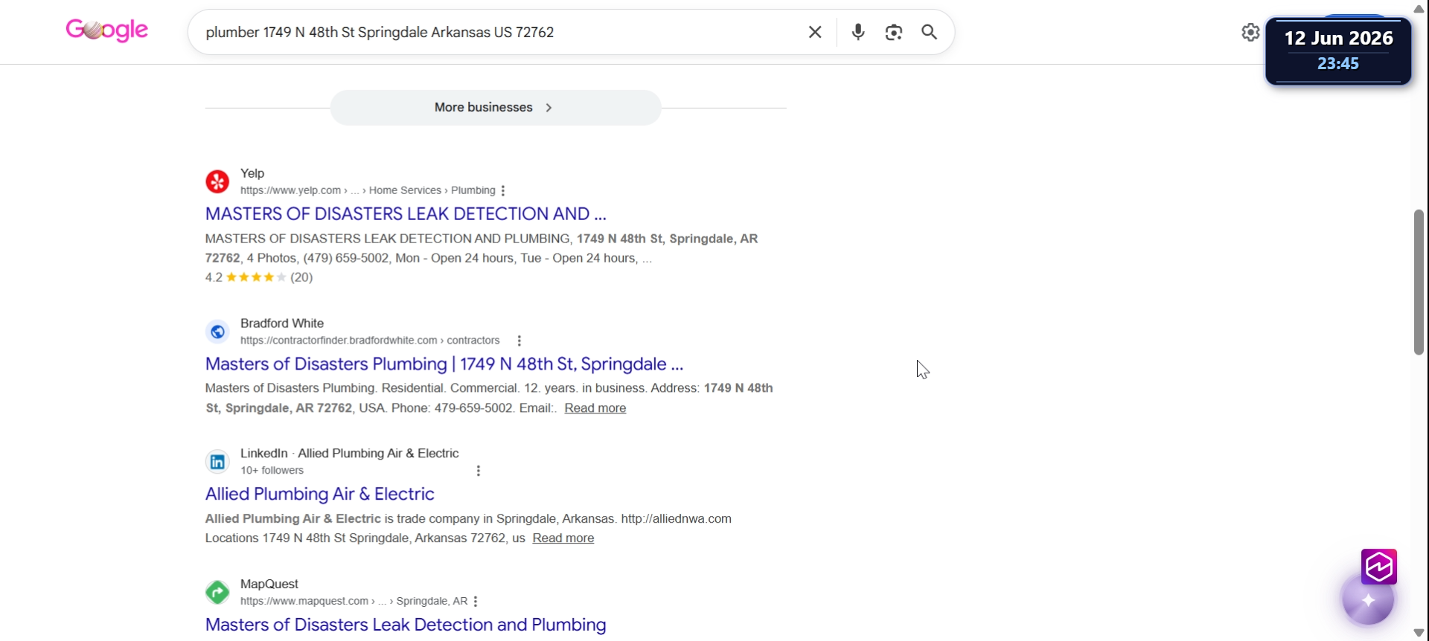Image resolution: width=1429 pixels, height=641 pixels.
Task: Click the Yelp favicon icon
Action: click(x=217, y=181)
